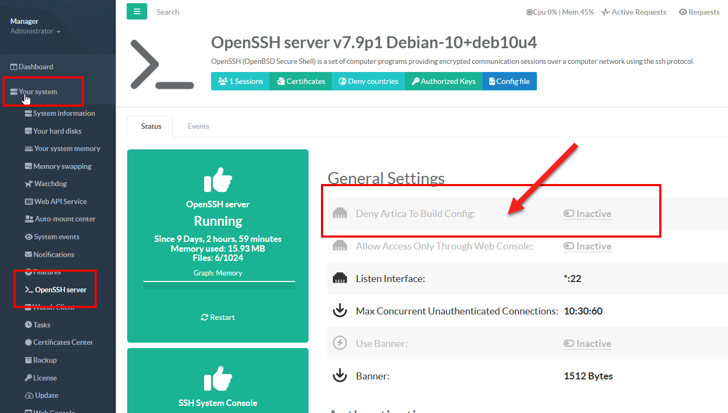Open Authorized Keys

pos(443,81)
